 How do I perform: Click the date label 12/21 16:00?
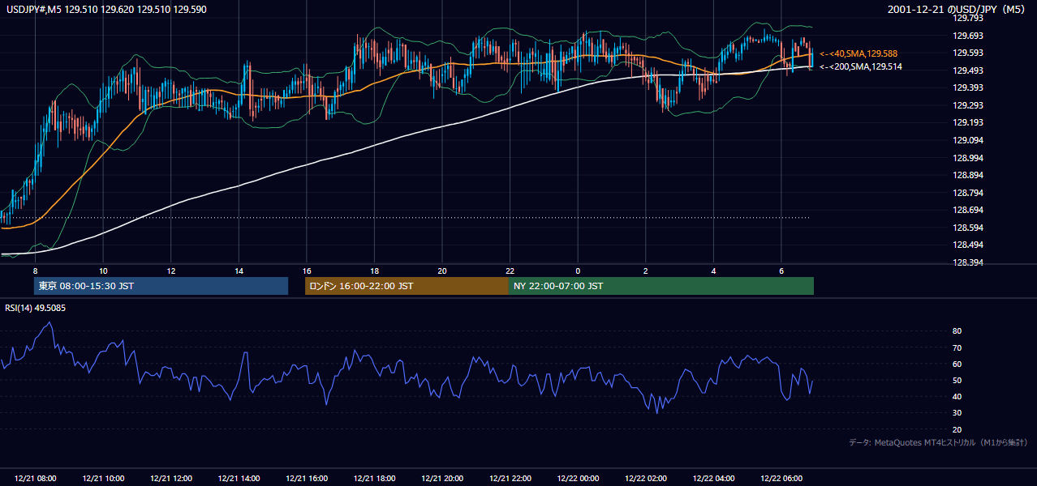click(307, 479)
